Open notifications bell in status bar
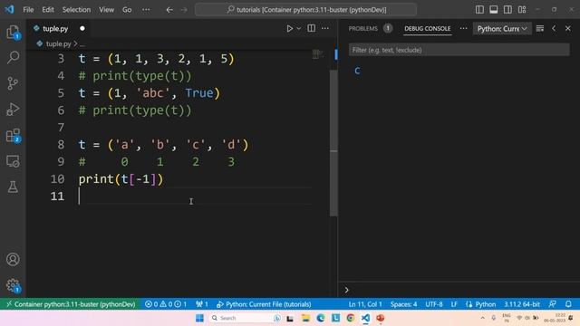580x326 pixels. 568,304
